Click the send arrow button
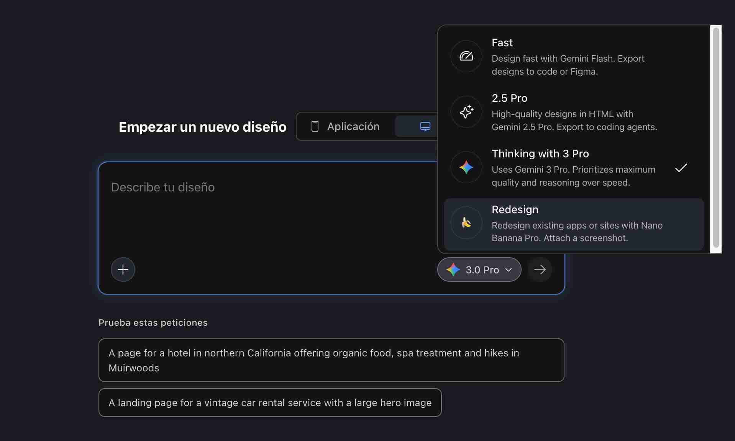 tap(540, 269)
